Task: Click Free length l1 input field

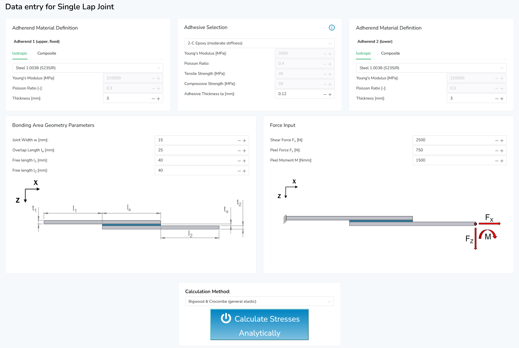Action: [x=202, y=160]
